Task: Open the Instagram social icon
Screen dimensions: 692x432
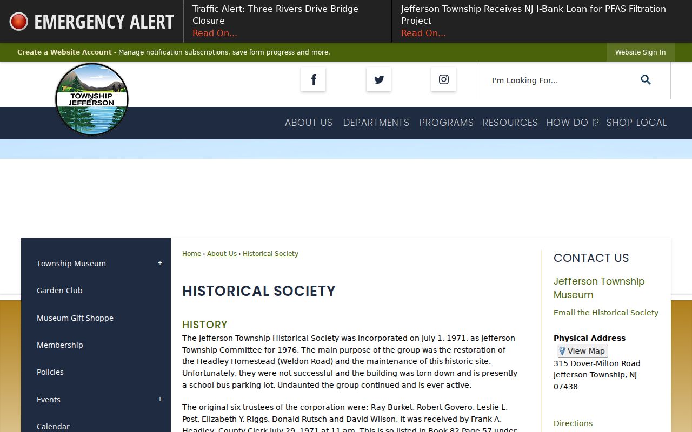Action: click(x=443, y=79)
